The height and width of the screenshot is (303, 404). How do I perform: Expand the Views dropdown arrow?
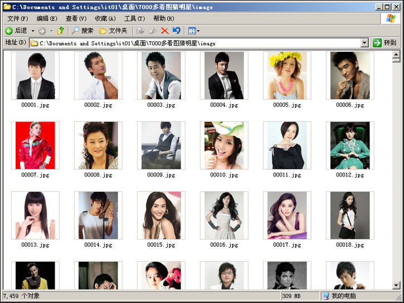198,31
